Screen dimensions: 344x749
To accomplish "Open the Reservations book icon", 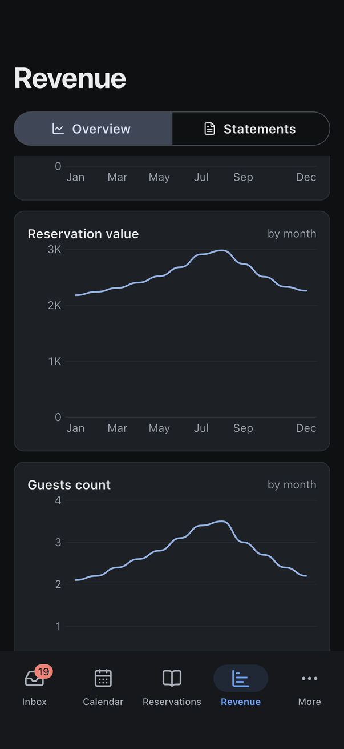I will 172,678.
